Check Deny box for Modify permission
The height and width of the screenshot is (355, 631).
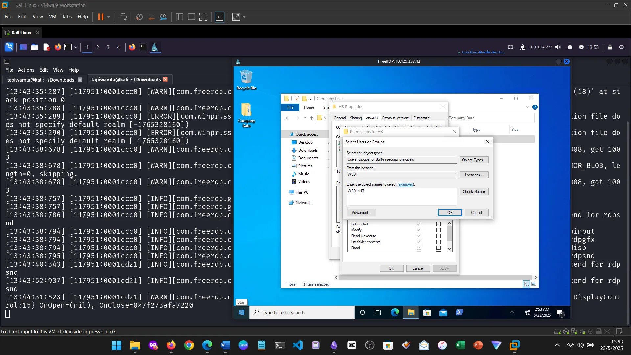coord(438,230)
